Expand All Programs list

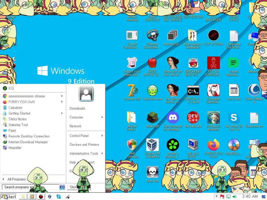point(17,179)
